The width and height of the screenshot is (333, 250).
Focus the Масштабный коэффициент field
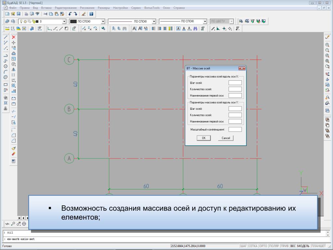tap(235, 129)
